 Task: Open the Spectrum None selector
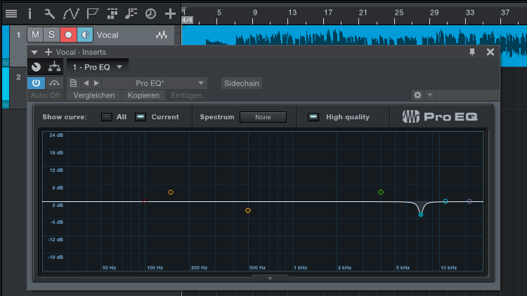[x=263, y=117]
